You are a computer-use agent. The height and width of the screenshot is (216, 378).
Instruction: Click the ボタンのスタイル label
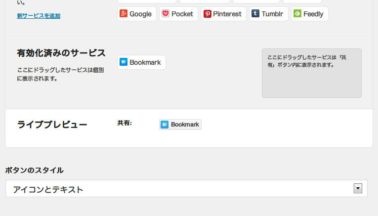click(x=34, y=170)
